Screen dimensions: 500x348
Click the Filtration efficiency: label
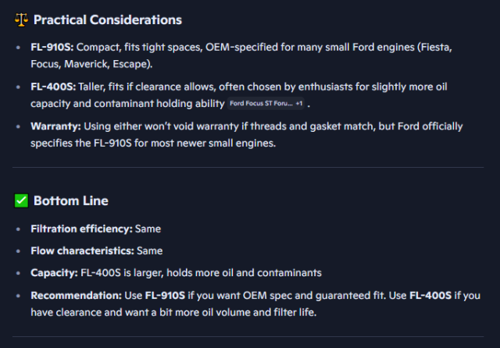pyautogui.click(x=81, y=229)
